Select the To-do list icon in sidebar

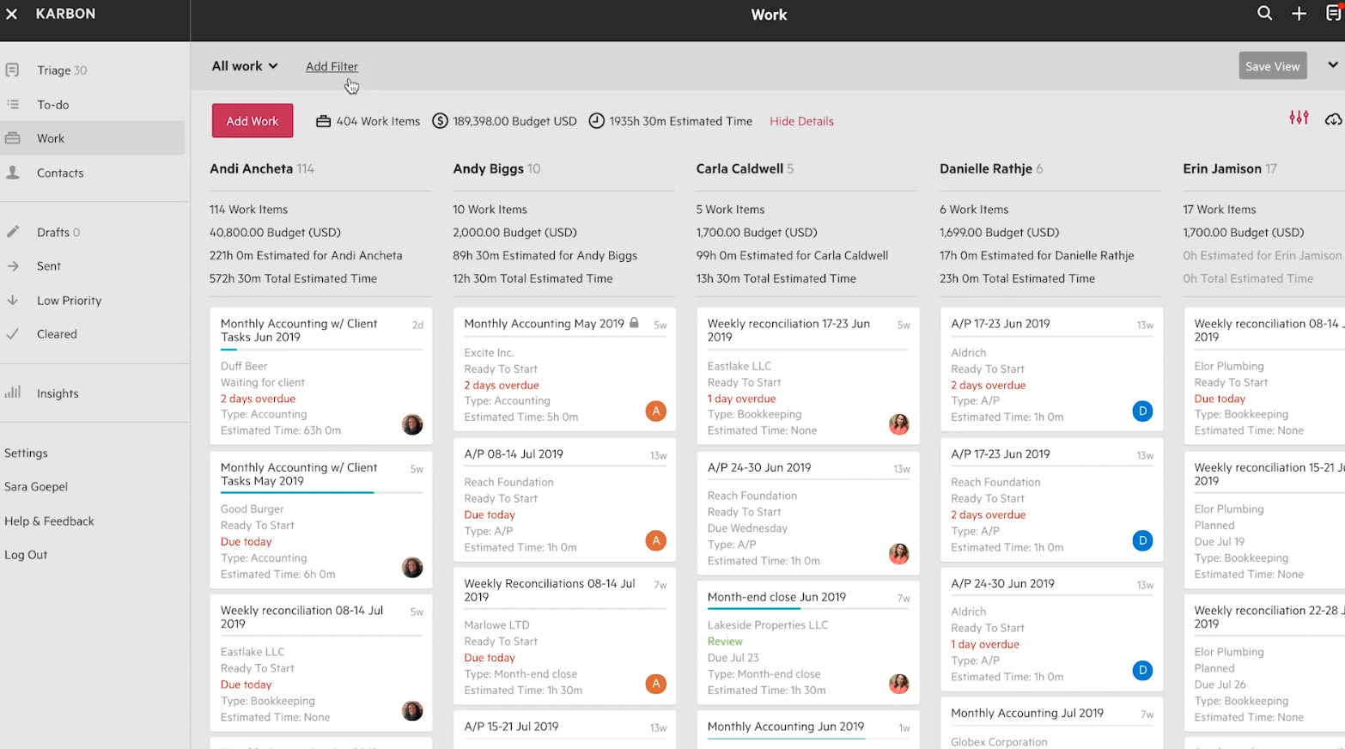click(x=13, y=104)
